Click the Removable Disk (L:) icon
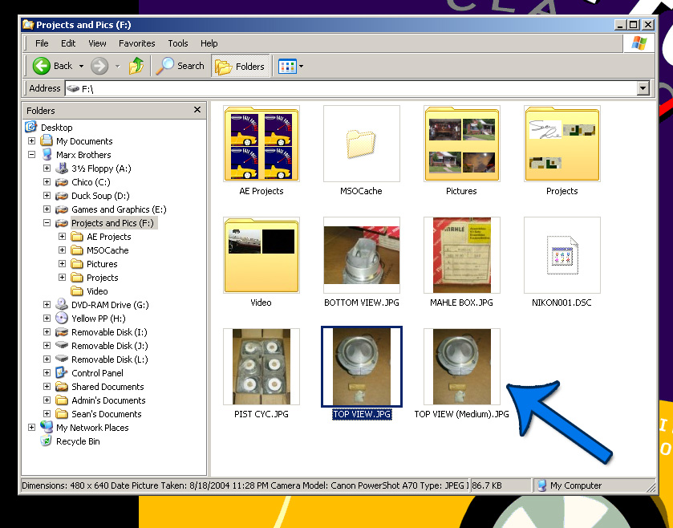 coord(62,359)
